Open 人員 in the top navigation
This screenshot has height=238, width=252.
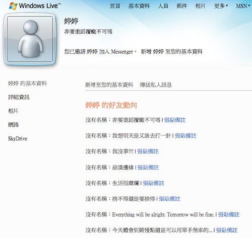[163, 6]
